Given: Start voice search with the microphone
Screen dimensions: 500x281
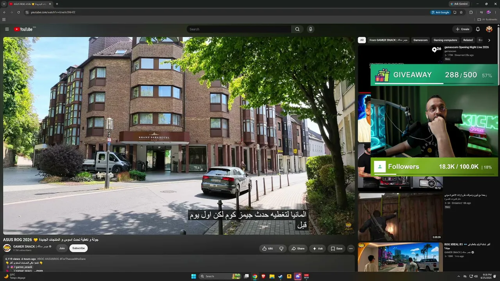Looking at the screenshot, I should point(311,29).
